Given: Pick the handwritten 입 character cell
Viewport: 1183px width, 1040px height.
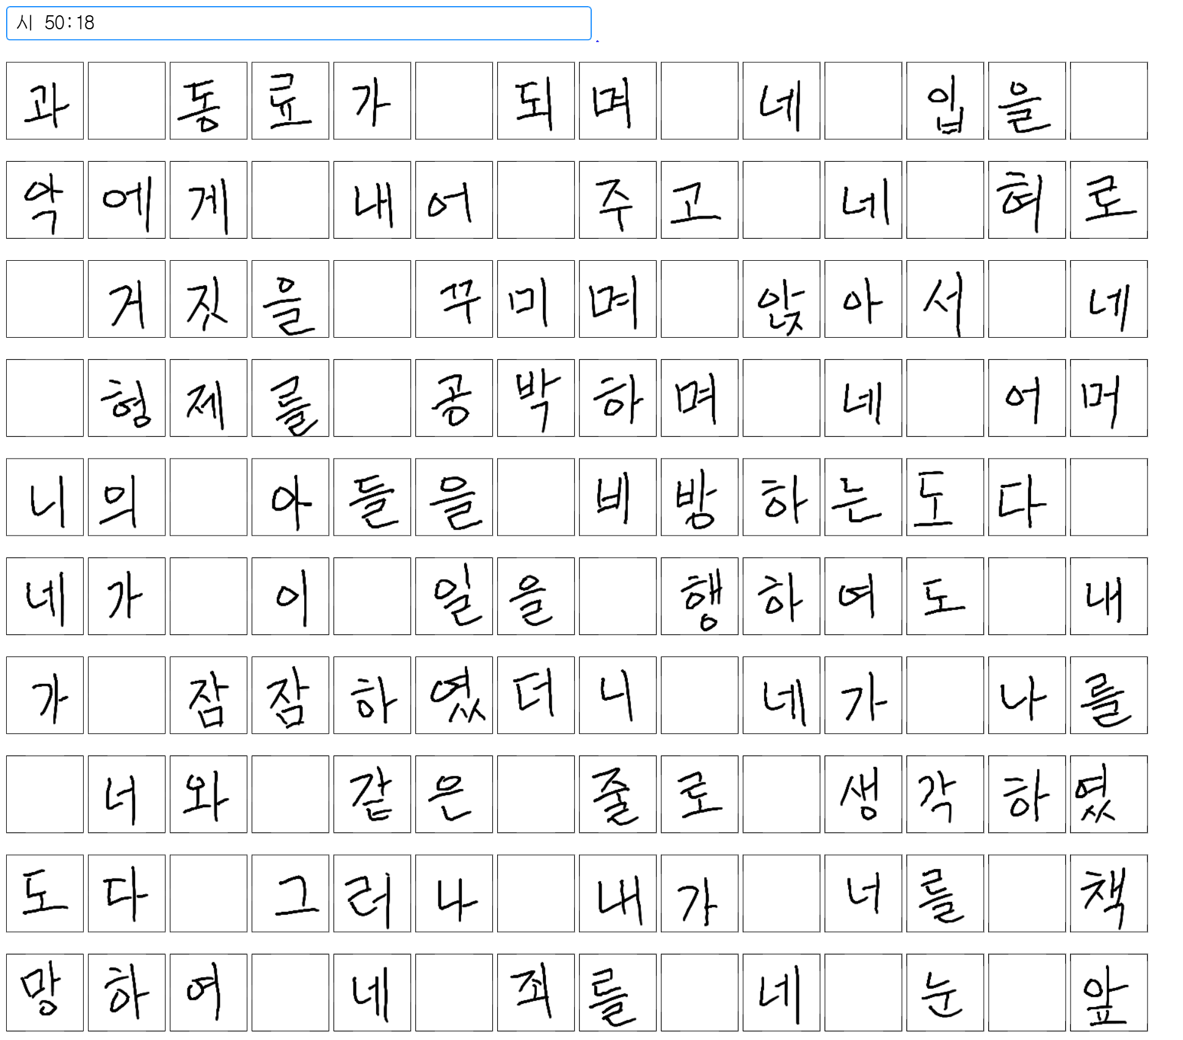Looking at the screenshot, I should [x=945, y=101].
